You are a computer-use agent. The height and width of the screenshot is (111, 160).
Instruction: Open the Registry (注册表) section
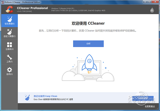point(10,46)
